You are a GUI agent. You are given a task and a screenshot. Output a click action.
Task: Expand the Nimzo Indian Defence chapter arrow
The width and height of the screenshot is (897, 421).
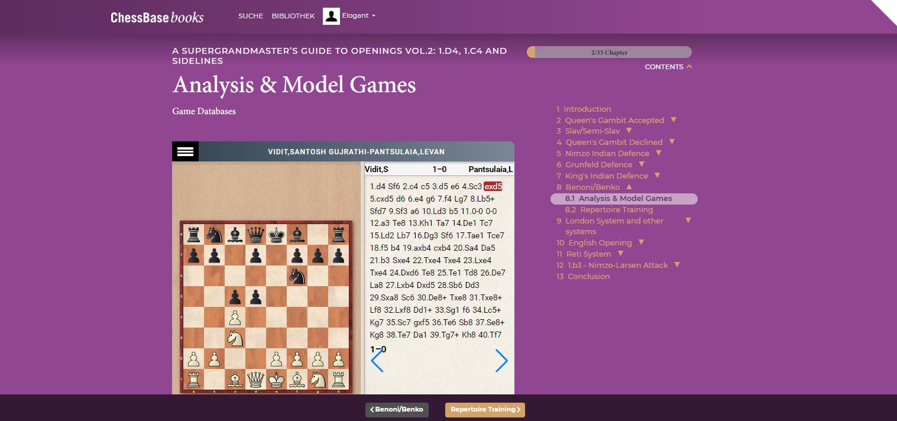658,153
